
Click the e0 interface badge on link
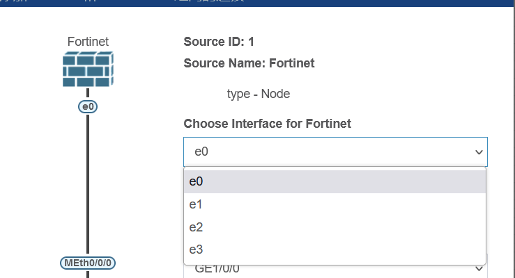click(88, 106)
